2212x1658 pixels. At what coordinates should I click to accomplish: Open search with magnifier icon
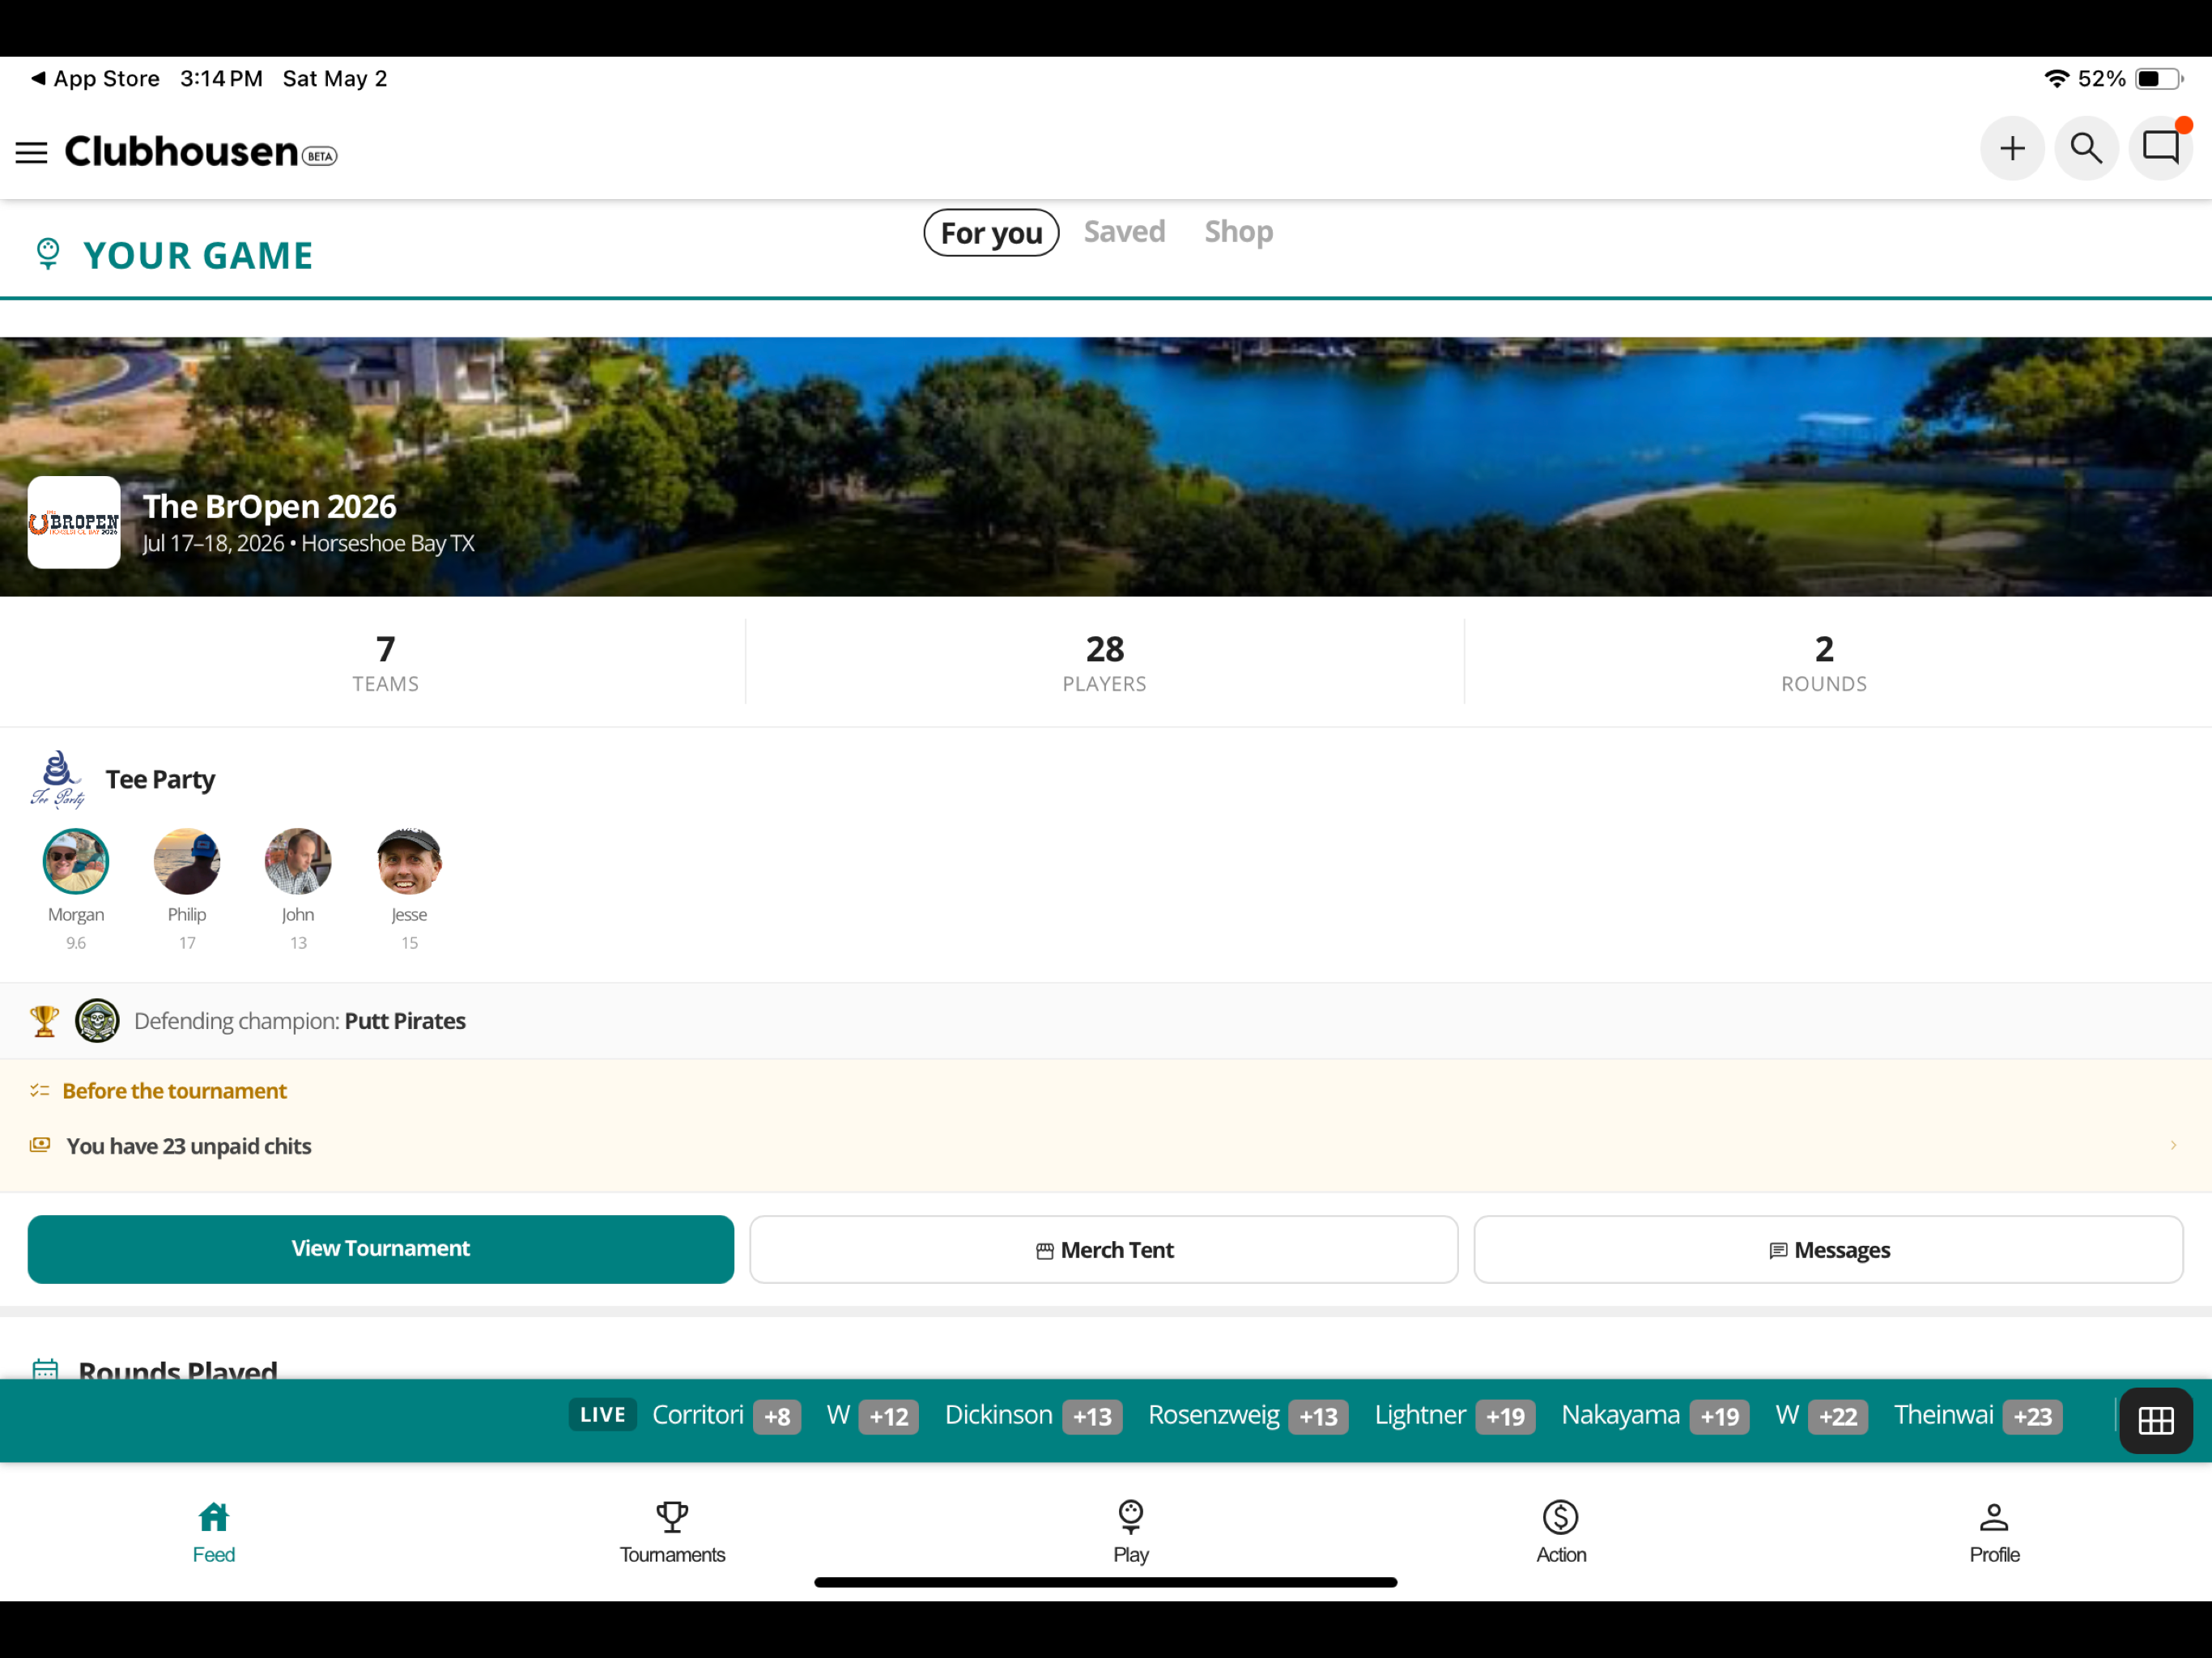(2085, 149)
